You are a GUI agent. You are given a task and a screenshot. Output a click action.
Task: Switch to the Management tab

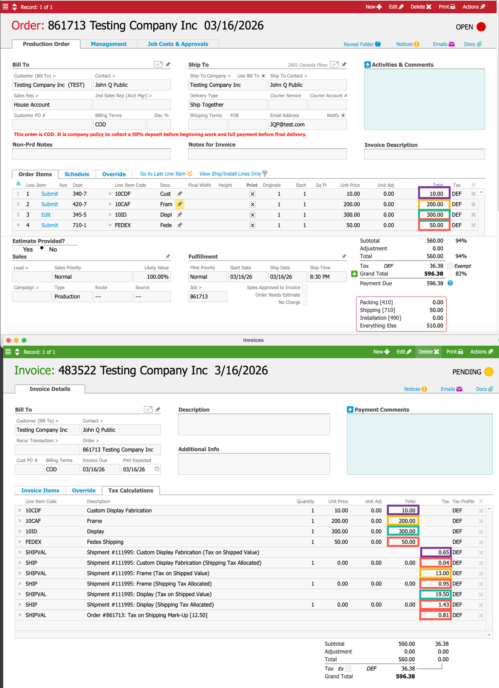109,44
